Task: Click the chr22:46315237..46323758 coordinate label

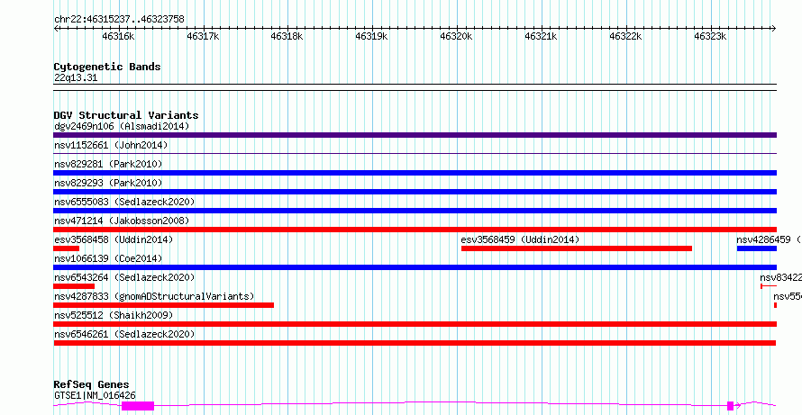Action: point(119,20)
